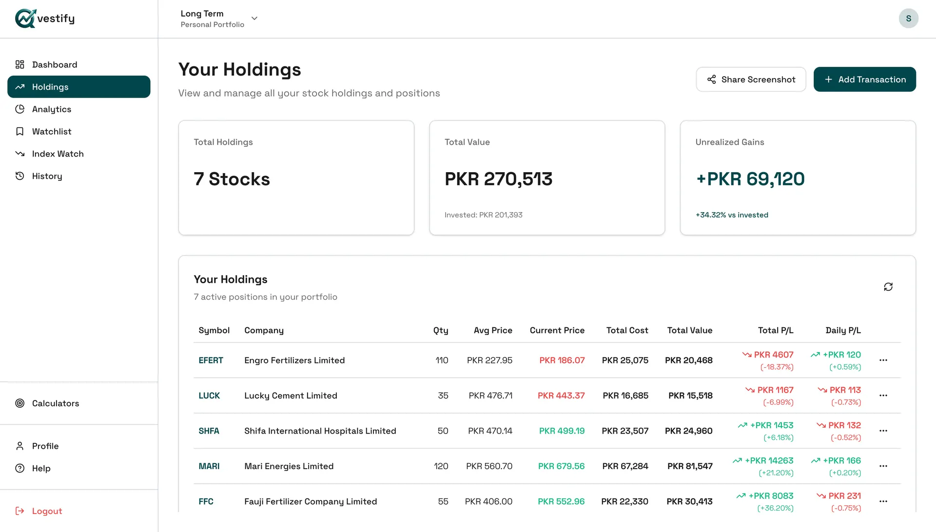Click the Add Transaction button
Image resolution: width=936 pixels, height=532 pixels.
pyautogui.click(x=865, y=79)
